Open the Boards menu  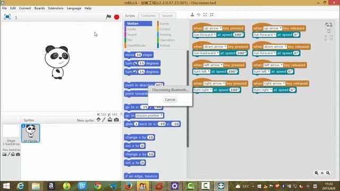39,8
